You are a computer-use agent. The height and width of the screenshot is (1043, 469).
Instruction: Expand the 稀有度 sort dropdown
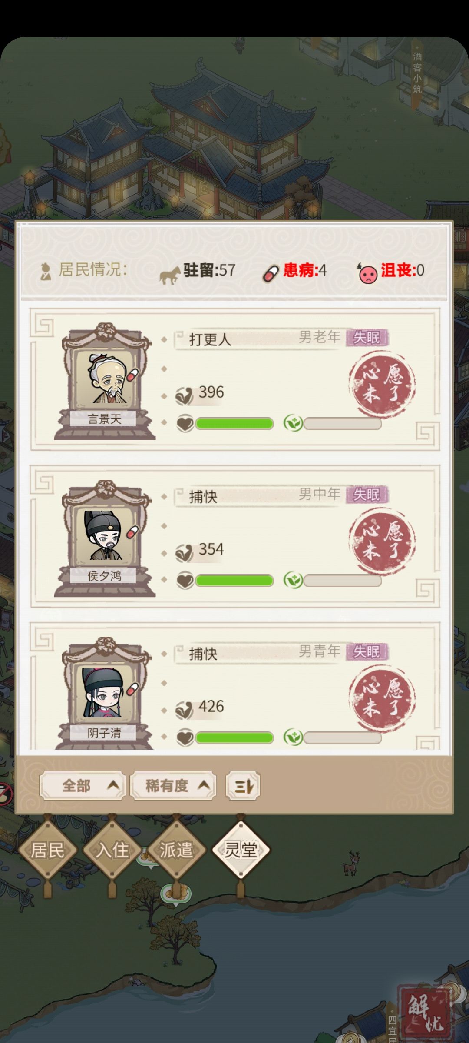[x=173, y=785]
